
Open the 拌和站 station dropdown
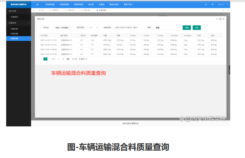click(62, 27)
